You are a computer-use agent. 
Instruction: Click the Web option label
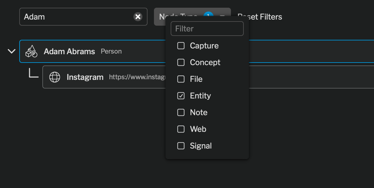point(198,129)
